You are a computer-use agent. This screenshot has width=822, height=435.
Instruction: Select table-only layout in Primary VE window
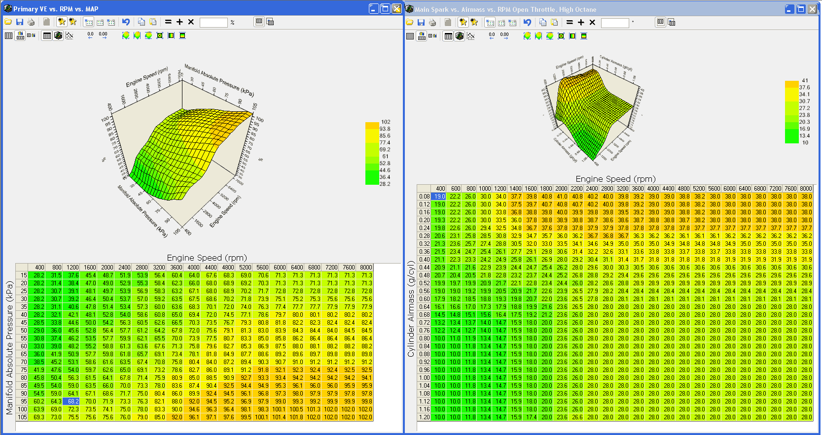[x=8, y=35]
